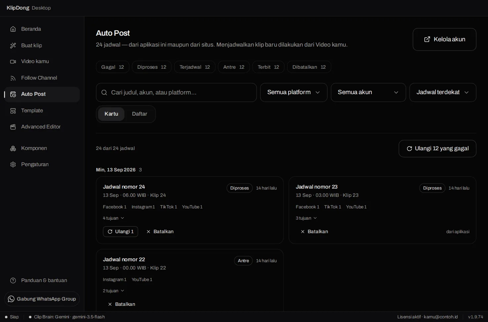The image size is (488, 322).
Task: Click the Clip Brain Gemini status entry
Action: pos(67,317)
